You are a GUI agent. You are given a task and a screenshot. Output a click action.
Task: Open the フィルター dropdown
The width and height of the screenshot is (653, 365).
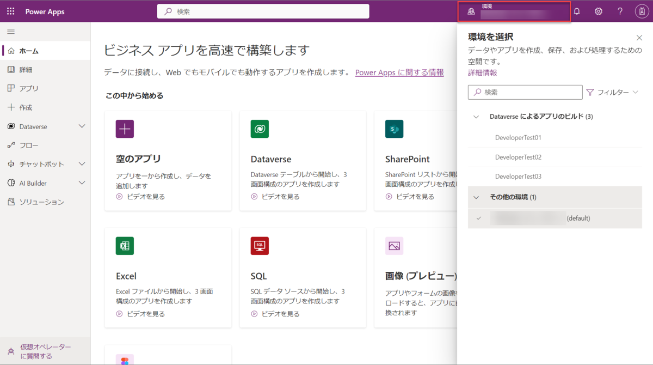[x=613, y=93]
